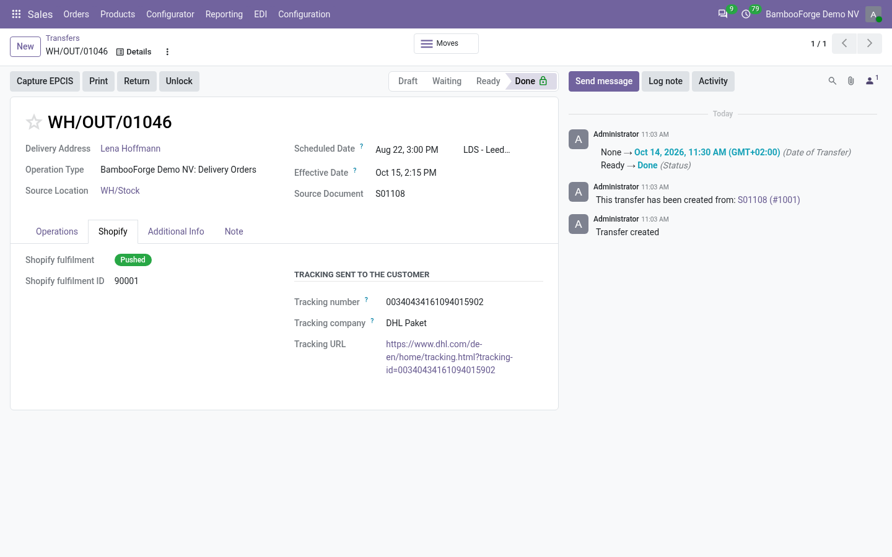Open S01108 (#1001) link in chatter
This screenshot has width=892, height=557.
coord(769,200)
